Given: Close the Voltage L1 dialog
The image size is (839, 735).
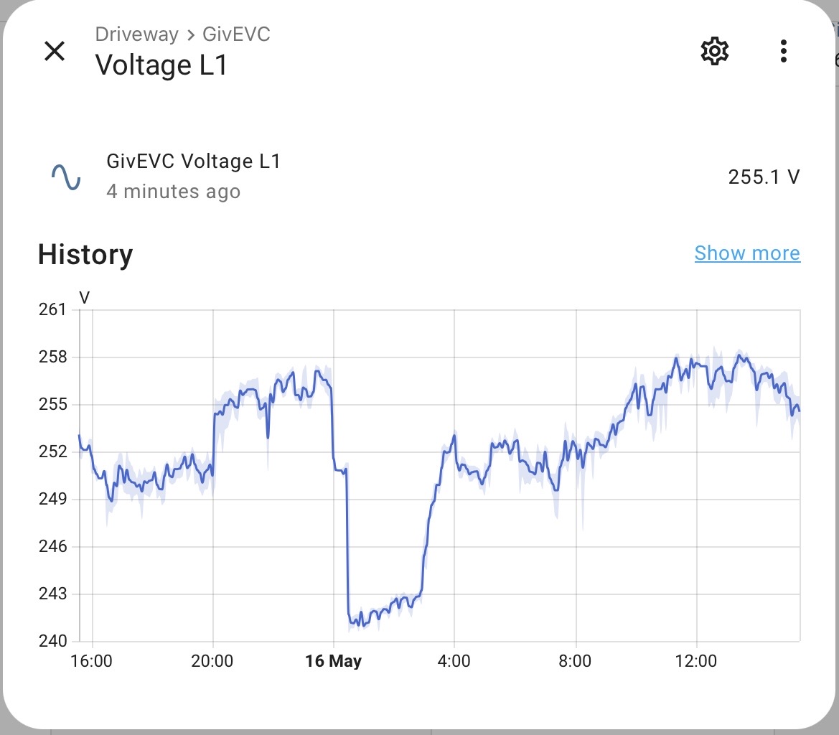Looking at the screenshot, I should pos(55,52).
